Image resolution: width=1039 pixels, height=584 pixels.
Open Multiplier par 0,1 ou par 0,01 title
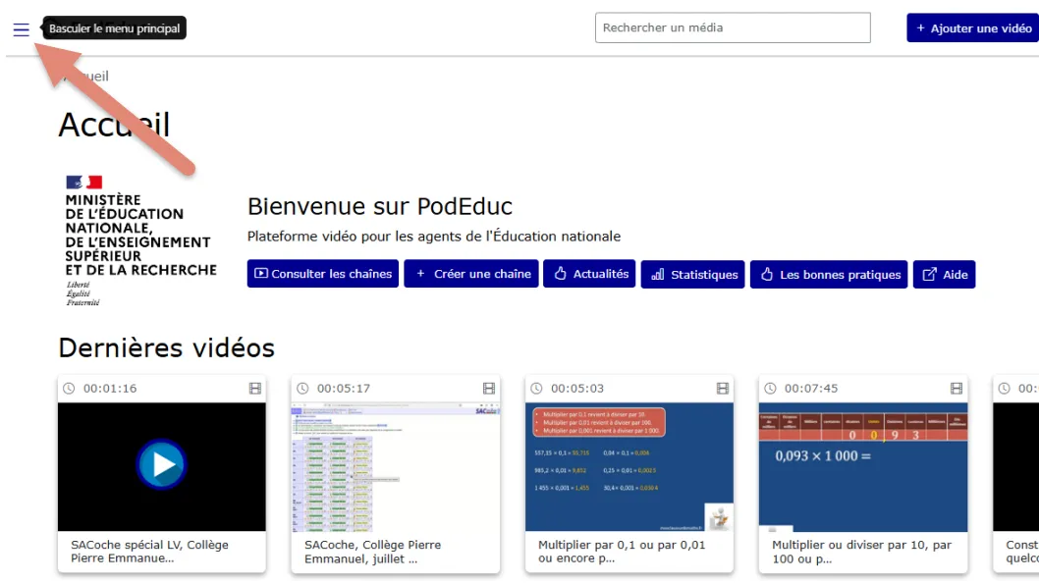622,551
